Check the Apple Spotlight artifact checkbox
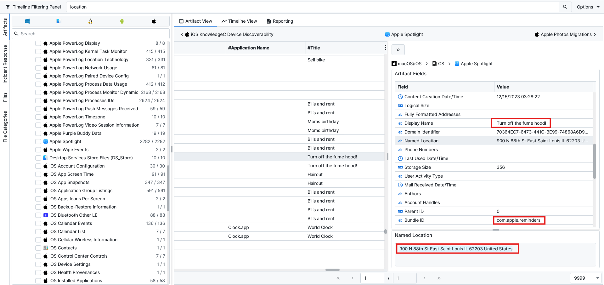The height and width of the screenshot is (285, 604). point(38,141)
